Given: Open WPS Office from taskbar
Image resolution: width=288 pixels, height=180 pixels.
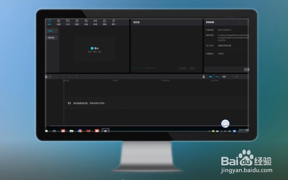Looking at the screenshot, I should (89, 131).
